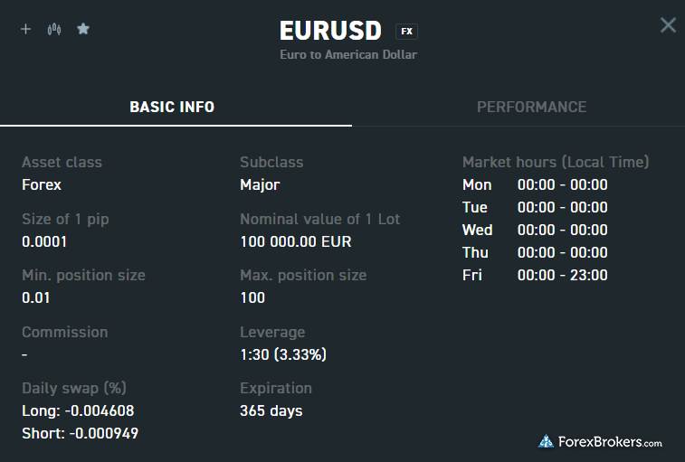Toggle the star favorite icon
Screen dimensions: 685x462
(x=83, y=29)
